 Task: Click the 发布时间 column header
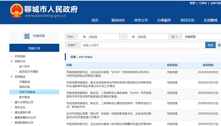point(208,65)
